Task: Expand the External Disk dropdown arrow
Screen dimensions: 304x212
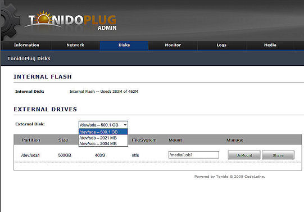Action: point(125,125)
